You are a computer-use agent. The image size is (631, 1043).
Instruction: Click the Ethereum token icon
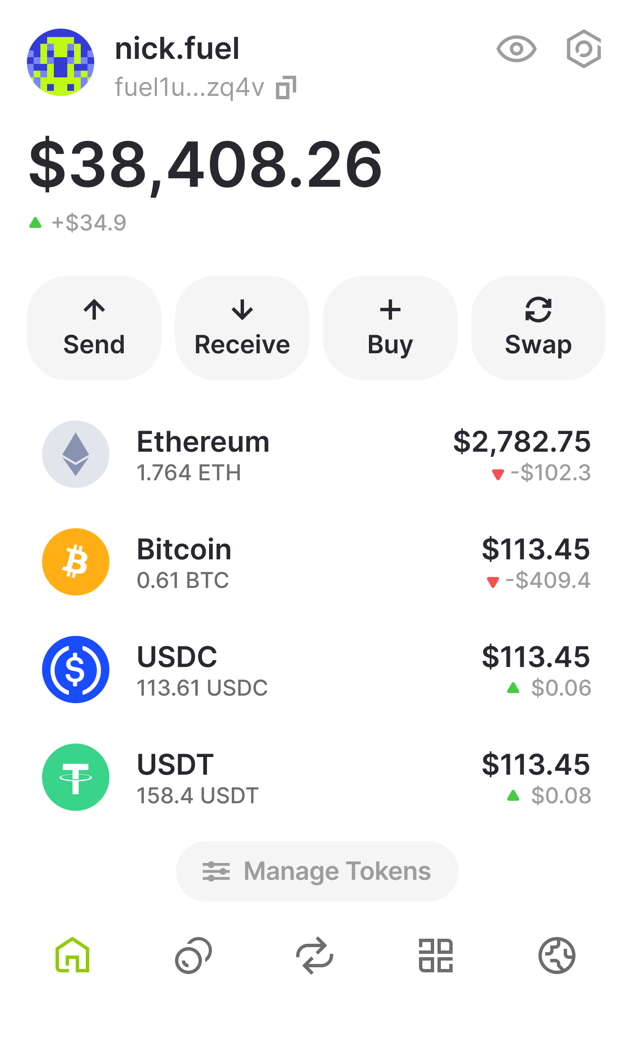[x=76, y=454]
